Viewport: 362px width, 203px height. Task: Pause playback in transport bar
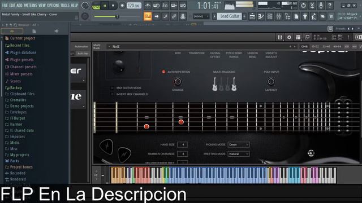[x=105, y=6]
